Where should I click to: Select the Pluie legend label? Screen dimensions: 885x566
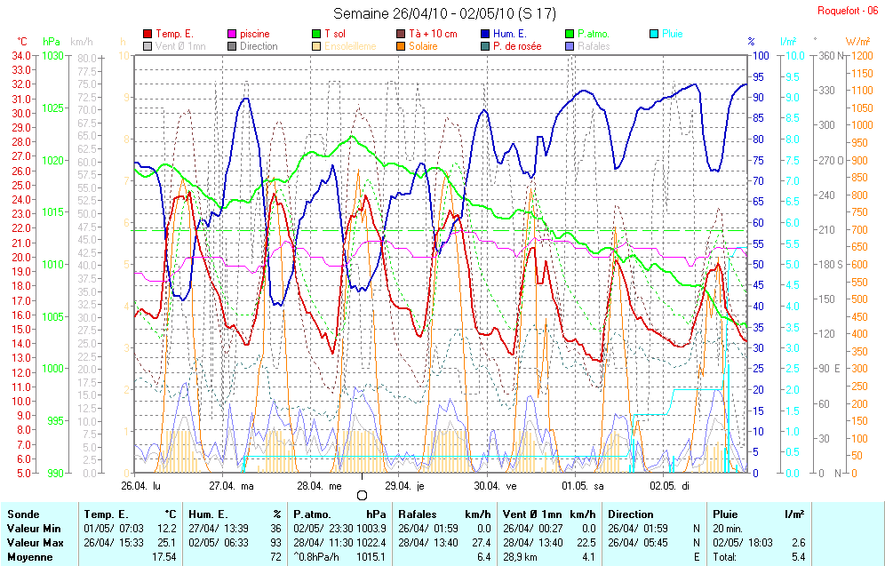673,34
